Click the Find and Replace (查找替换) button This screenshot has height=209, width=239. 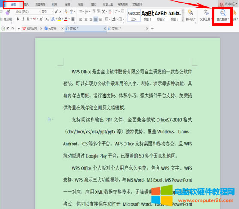click(x=223, y=15)
